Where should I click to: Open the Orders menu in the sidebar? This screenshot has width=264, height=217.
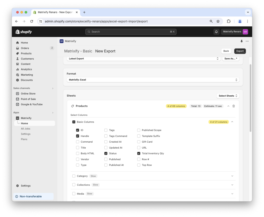(24, 48)
